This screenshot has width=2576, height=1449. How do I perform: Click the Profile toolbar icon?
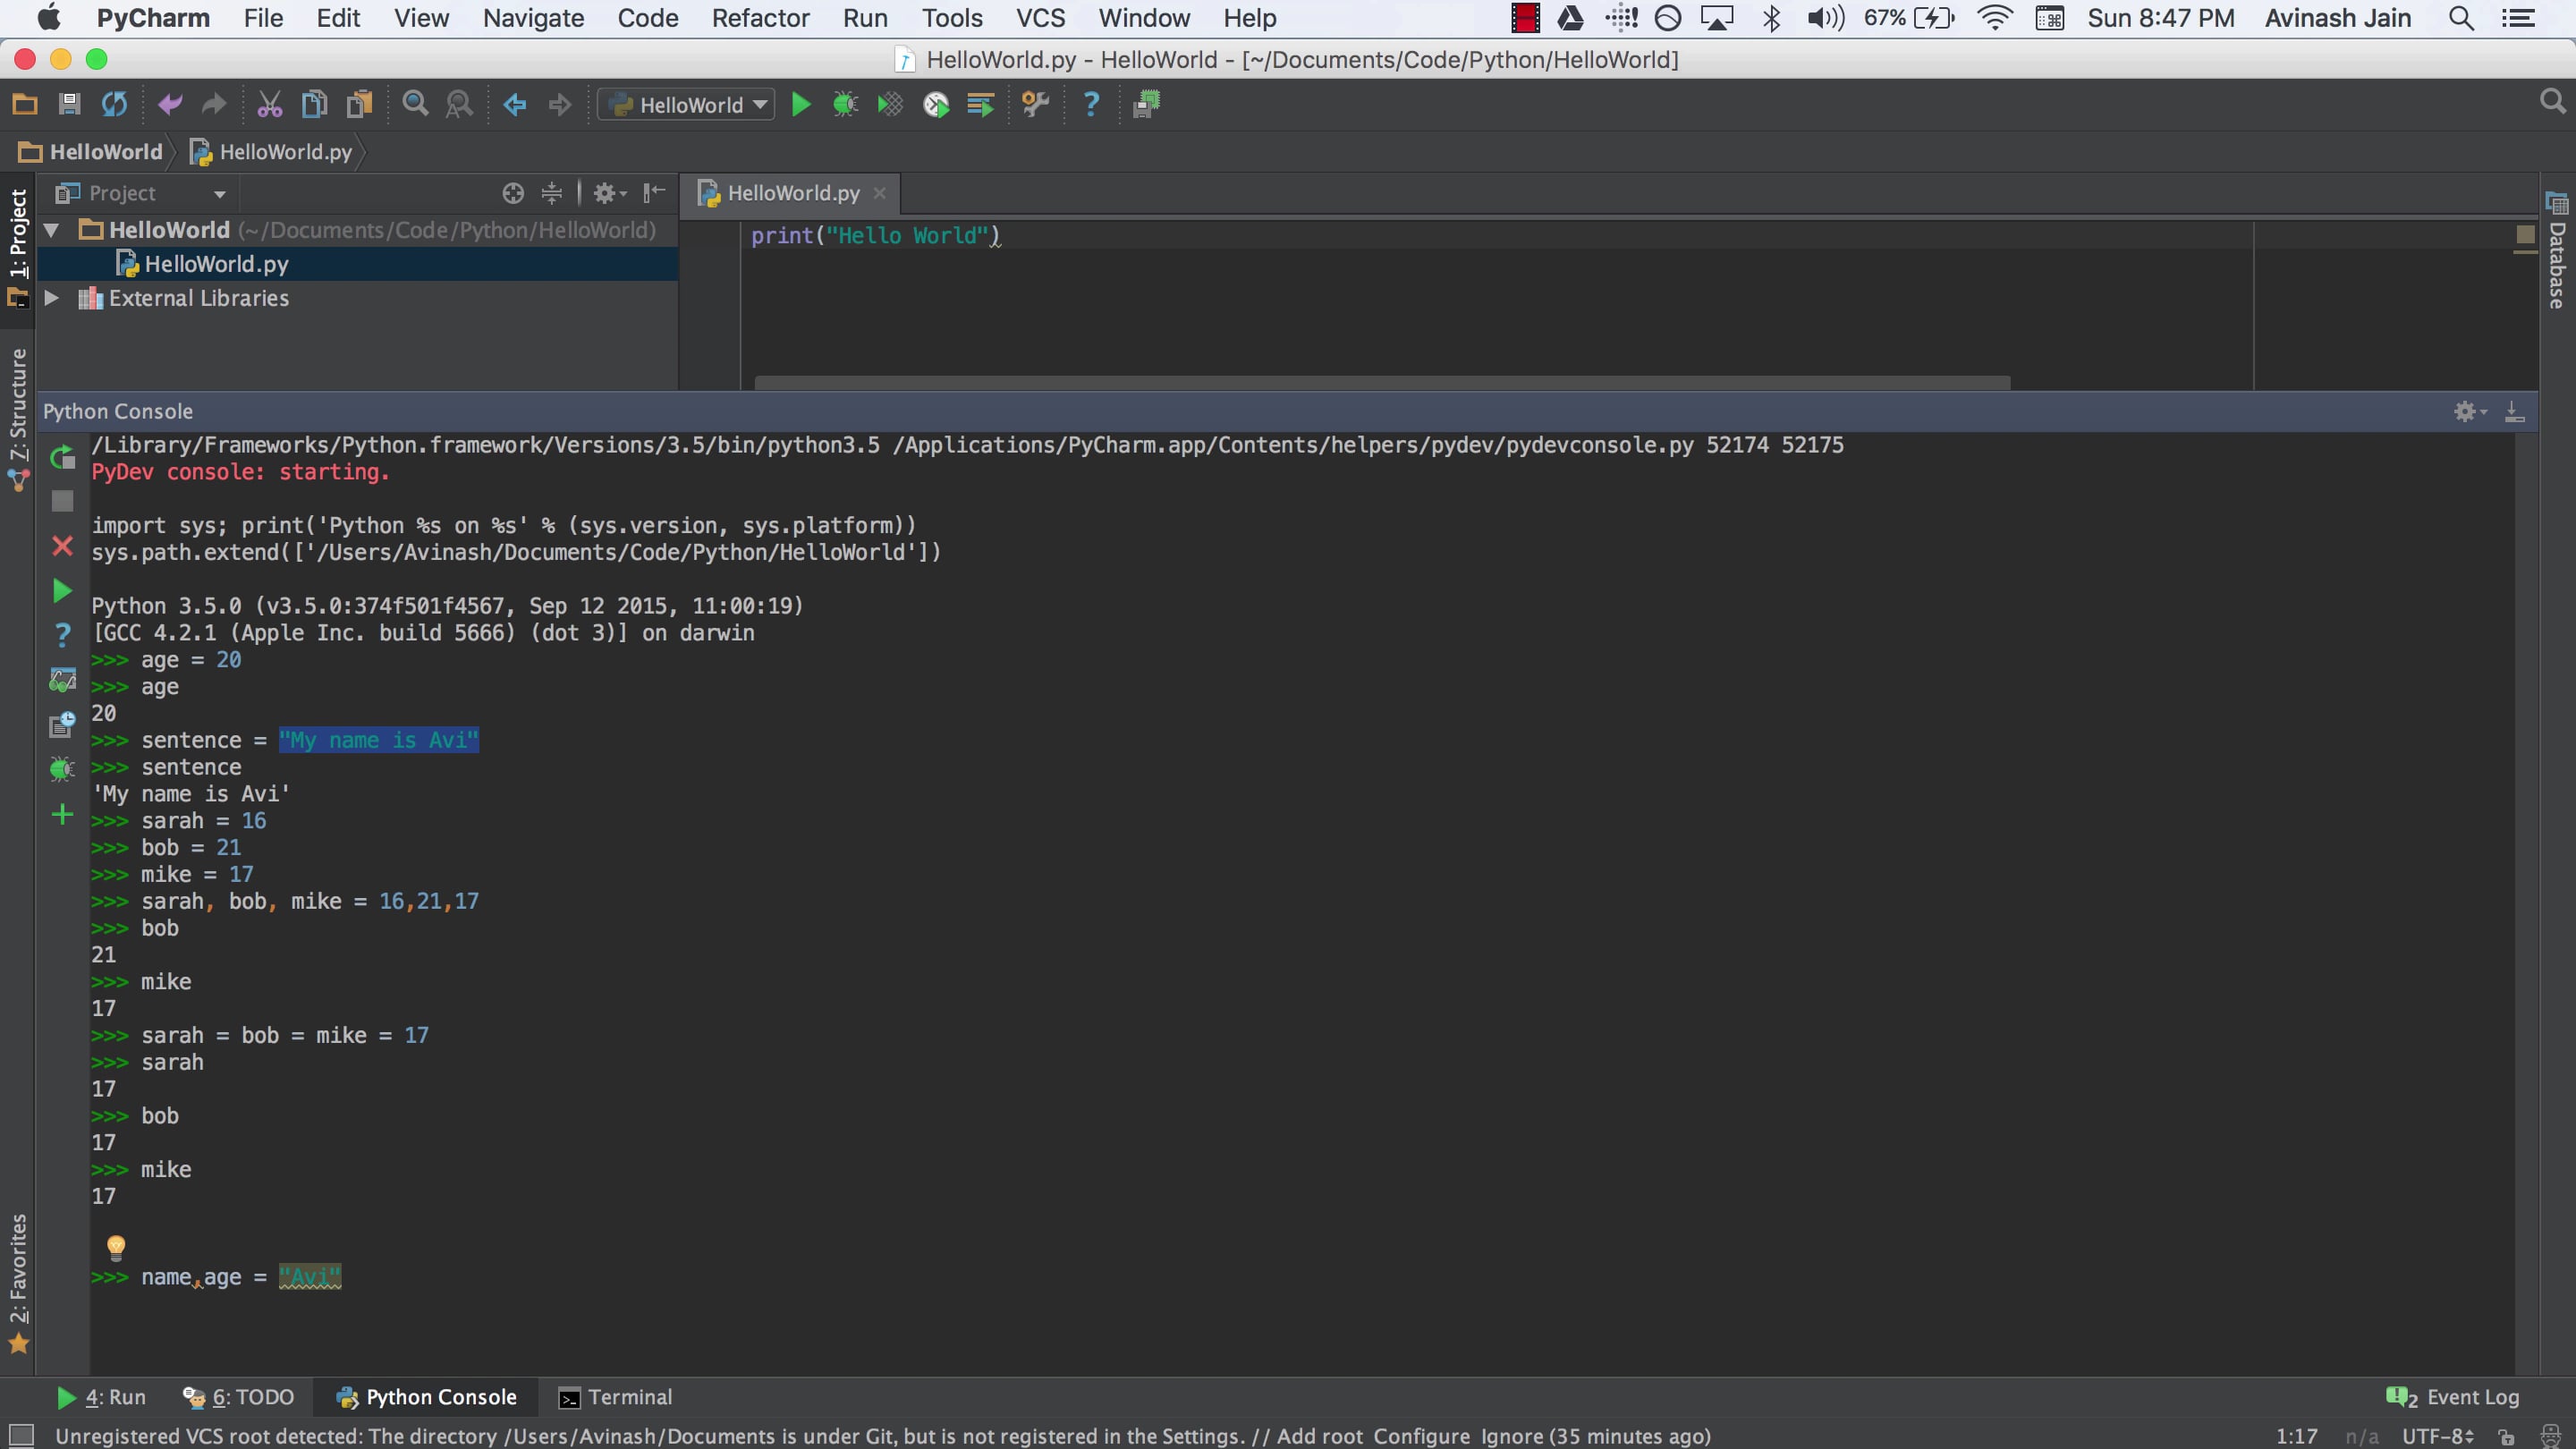click(936, 104)
